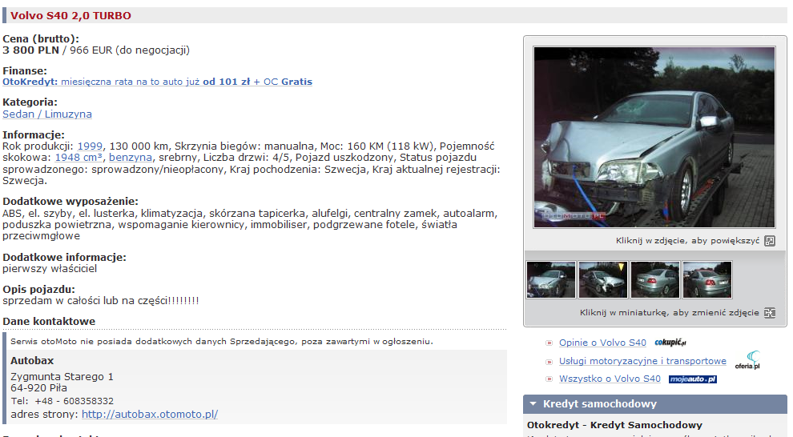The image size is (793, 437).
Task: Select the second thumbnail showing front damage
Action: tap(603, 280)
